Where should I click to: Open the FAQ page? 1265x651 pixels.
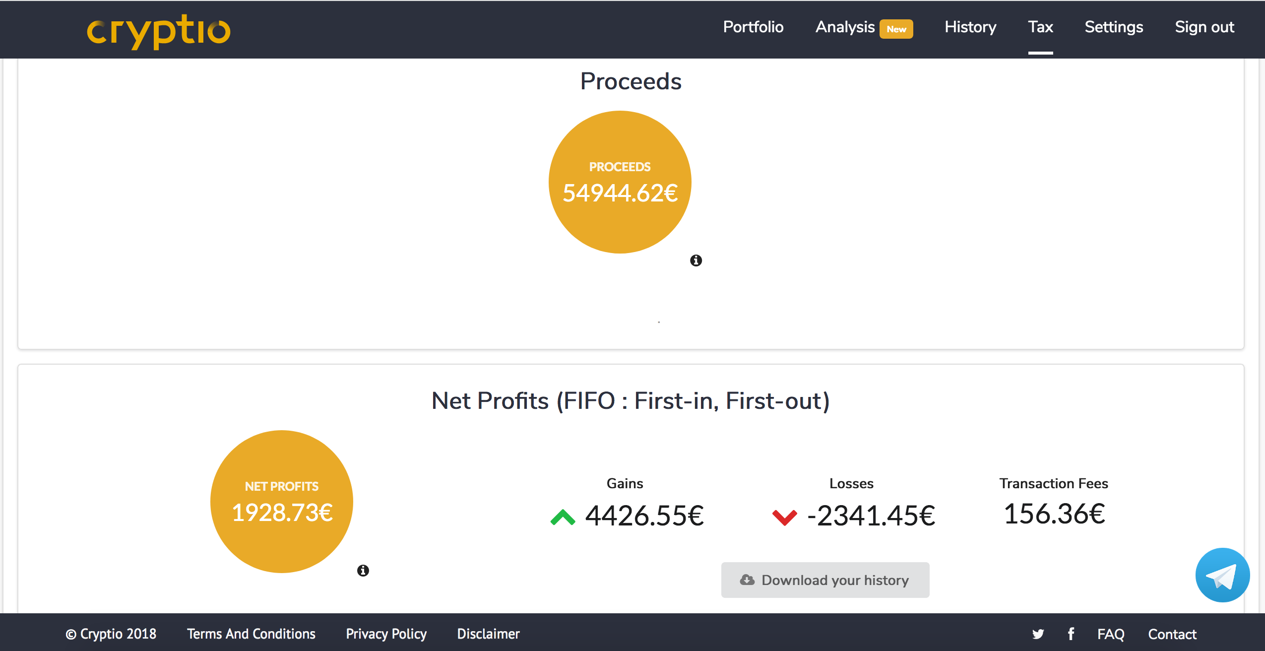1110,634
